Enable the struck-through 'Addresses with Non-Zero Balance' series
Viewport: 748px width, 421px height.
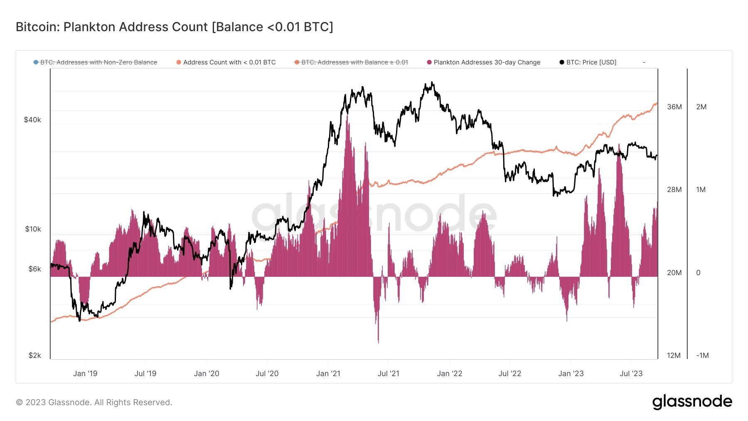pyautogui.click(x=98, y=62)
